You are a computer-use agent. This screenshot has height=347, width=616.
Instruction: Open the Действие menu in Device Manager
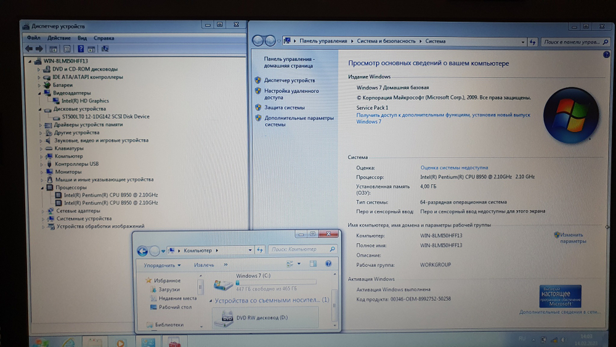click(59, 38)
